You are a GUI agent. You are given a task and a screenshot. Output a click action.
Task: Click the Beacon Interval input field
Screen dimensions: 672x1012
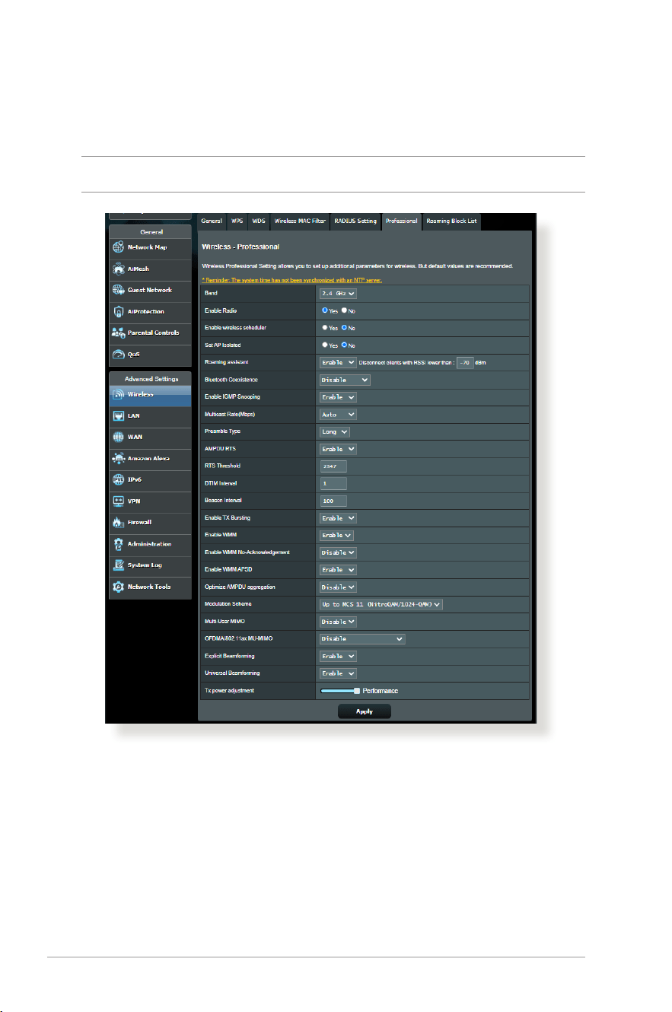333,501
